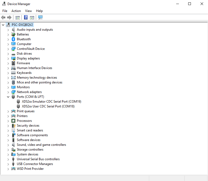Select the Monitors label
208x181 pixels.
click(x=23, y=87)
